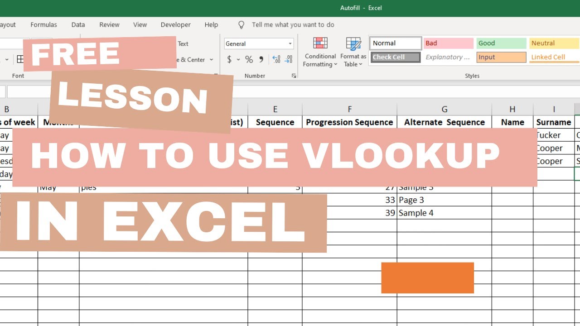
Task: Apply the Neutral cell style
Action: (554, 43)
